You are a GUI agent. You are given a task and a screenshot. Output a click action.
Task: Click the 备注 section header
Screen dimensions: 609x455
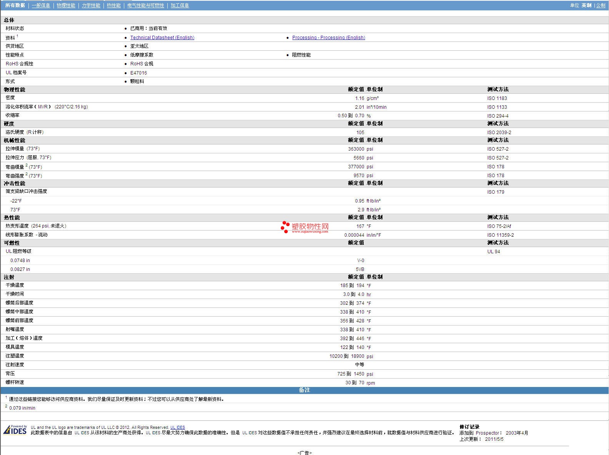pyautogui.click(x=304, y=390)
